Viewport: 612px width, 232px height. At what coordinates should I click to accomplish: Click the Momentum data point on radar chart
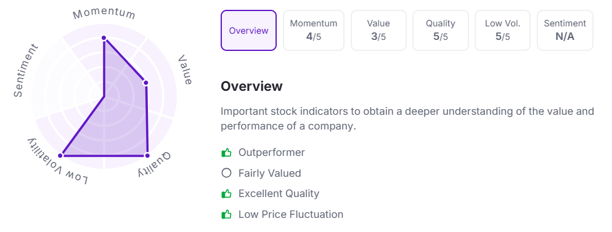click(x=104, y=37)
